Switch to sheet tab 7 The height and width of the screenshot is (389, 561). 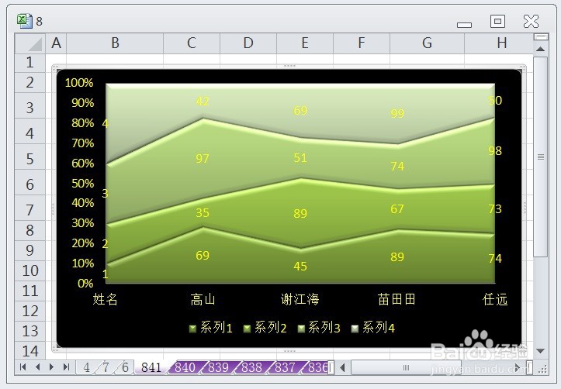pyautogui.click(x=106, y=367)
